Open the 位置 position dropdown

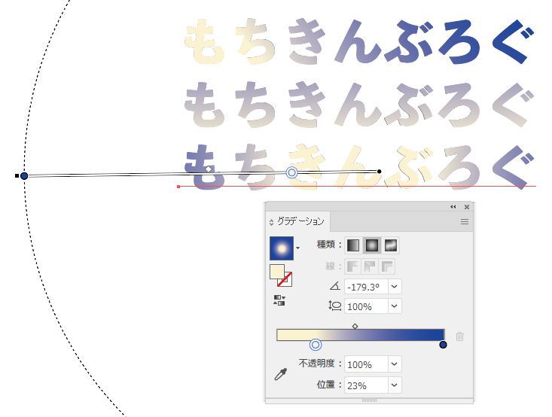(x=395, y=385)
